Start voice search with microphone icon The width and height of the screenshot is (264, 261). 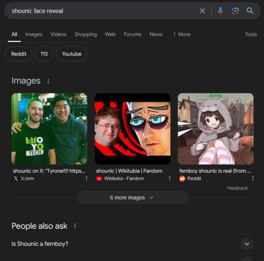coord(220,11)
